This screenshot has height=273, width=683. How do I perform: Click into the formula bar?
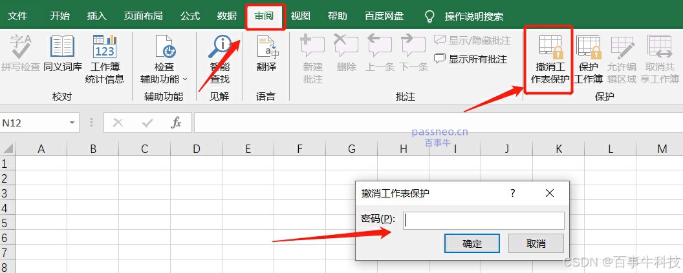pyautogui.click(x=439, y=123)
